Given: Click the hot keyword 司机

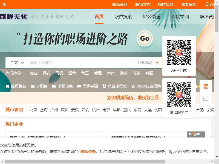Looking at the screenshot, I should click(x=59, y=73).
